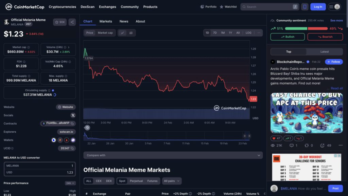Image resolution: width=348 pixels, height=196 pixels.
Task: Vote Bullish on community sentiment
Action: (x=288, y=37)
